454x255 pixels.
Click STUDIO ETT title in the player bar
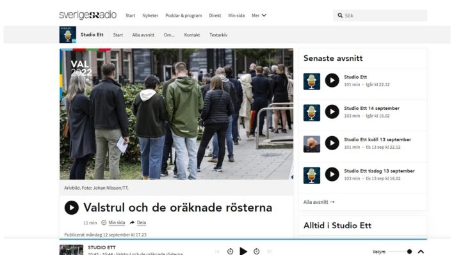[x=102, y=247]
